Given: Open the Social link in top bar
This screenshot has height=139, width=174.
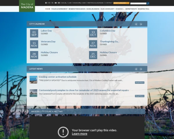Looking at the screenshot, I should [64, 3].
